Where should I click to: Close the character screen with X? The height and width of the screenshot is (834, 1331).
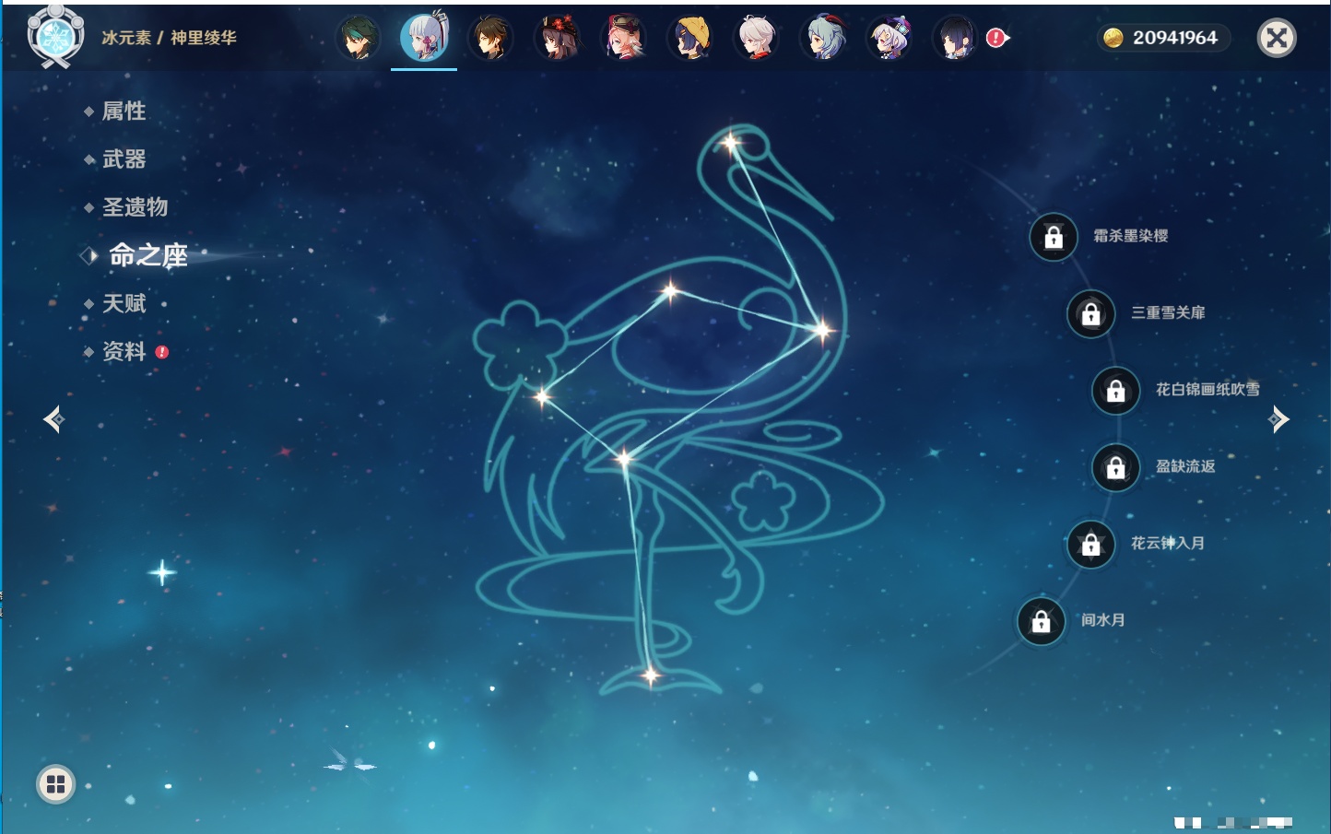[x=1277, y=38]
